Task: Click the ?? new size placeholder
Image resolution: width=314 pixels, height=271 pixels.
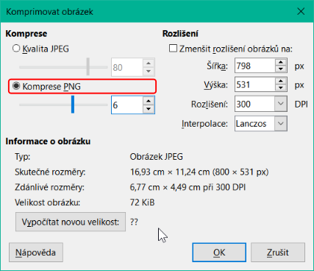Action: pos(134,222)
